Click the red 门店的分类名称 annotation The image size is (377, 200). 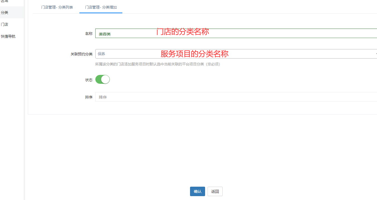183,32
